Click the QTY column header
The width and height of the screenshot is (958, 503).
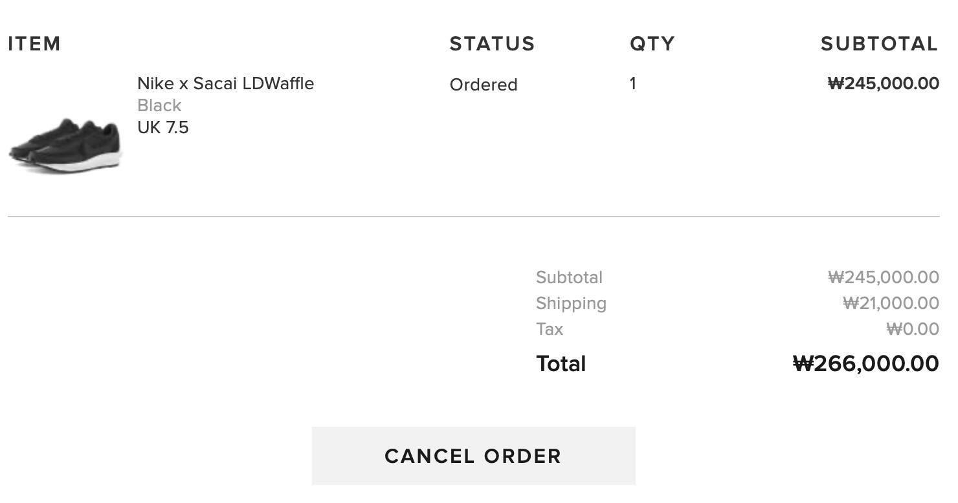coord(652,44)
